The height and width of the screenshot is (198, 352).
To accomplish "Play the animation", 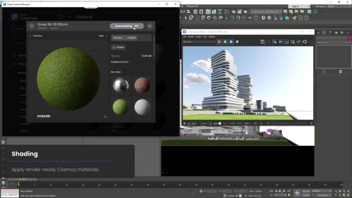I will click(280, 191).
